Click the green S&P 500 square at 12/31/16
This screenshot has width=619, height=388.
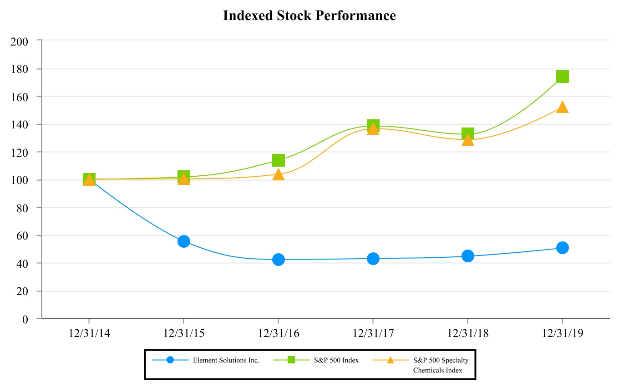(279, 160)
